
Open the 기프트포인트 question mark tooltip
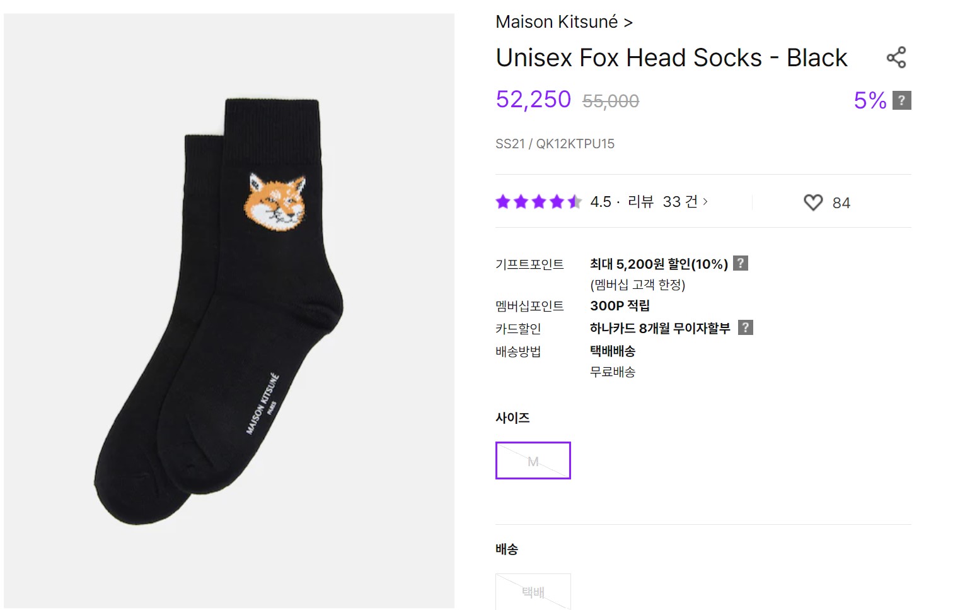click(741, 263)
